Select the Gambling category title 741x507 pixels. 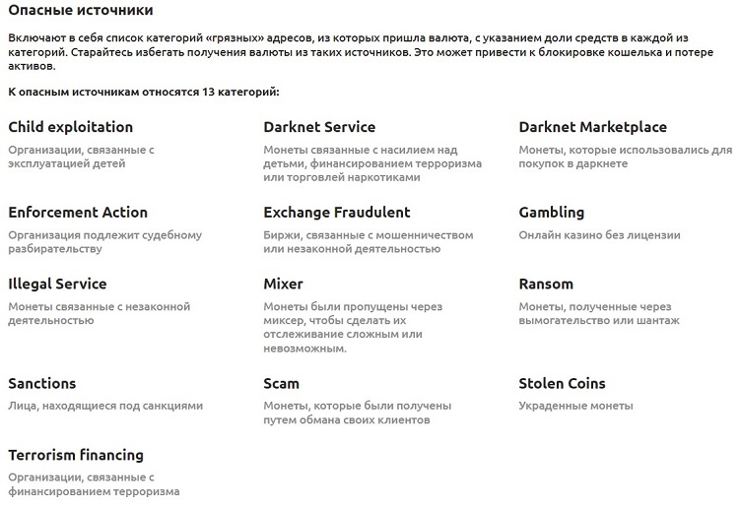(x=552, y=213)
